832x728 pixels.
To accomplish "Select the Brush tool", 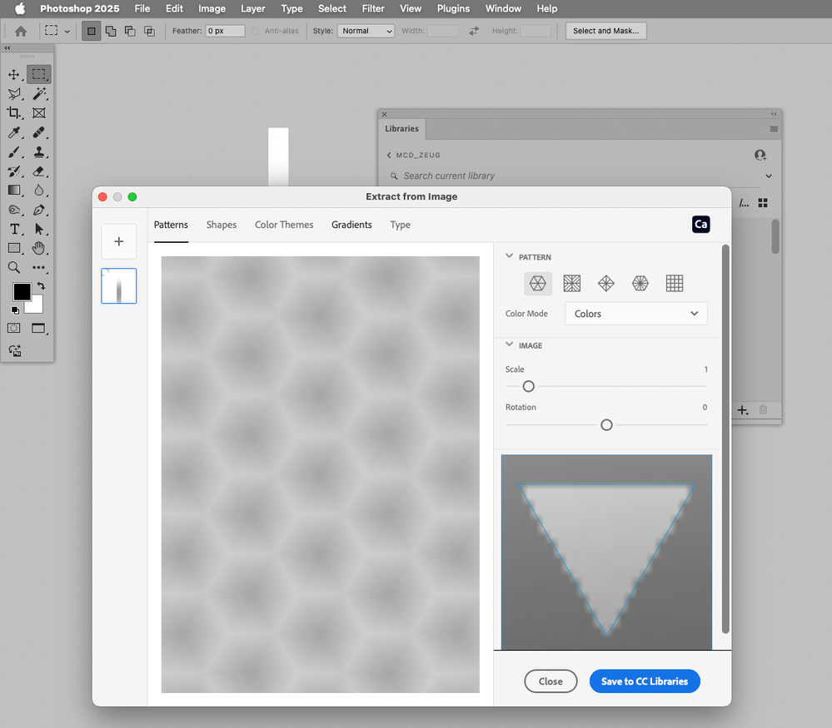I will tap(14, 152).
